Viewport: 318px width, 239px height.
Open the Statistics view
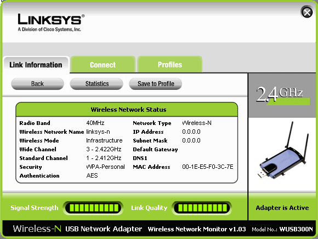[96, 84]
